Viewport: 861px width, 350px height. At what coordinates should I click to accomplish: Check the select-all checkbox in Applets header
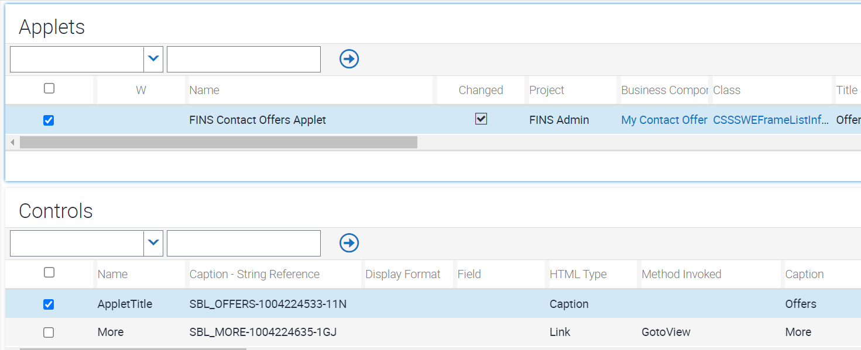(x=49, y=88)
